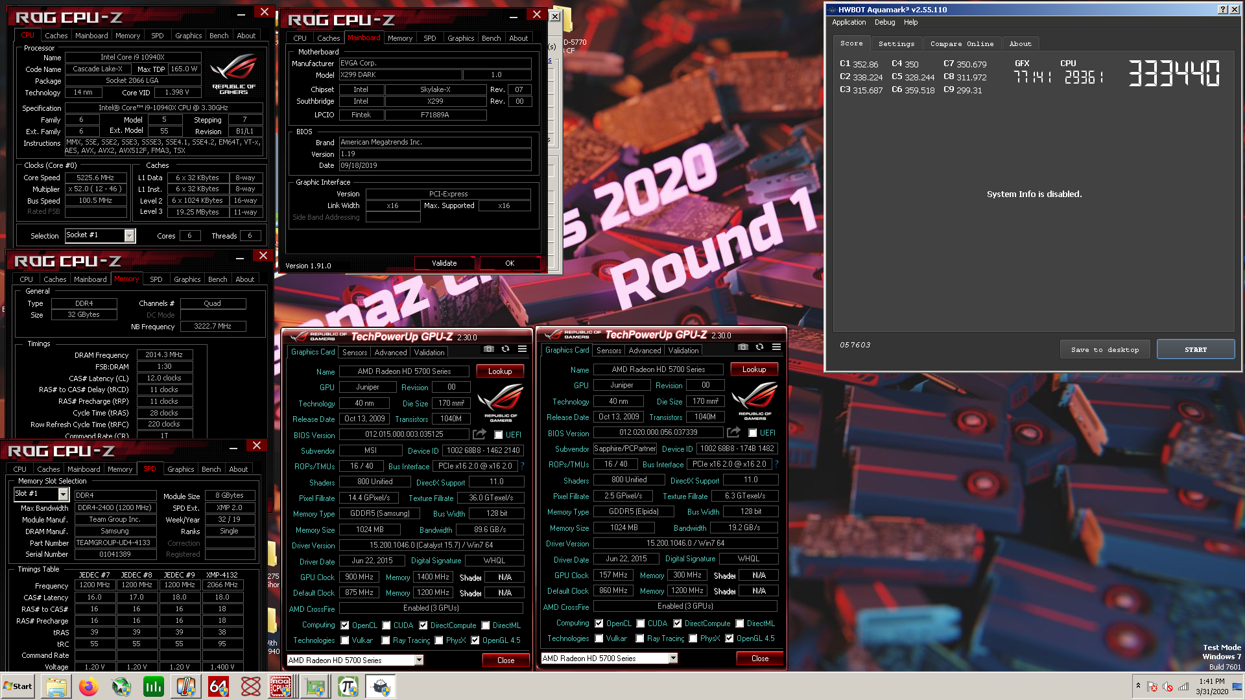Viewport: 1245px width, 700px height.
Task: Click Bus Interface question mark in right GPU-Z
Action: tap(776, 464)
